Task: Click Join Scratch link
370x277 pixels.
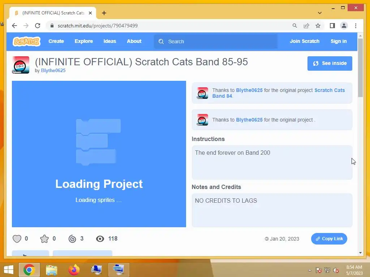Action: 304,41
